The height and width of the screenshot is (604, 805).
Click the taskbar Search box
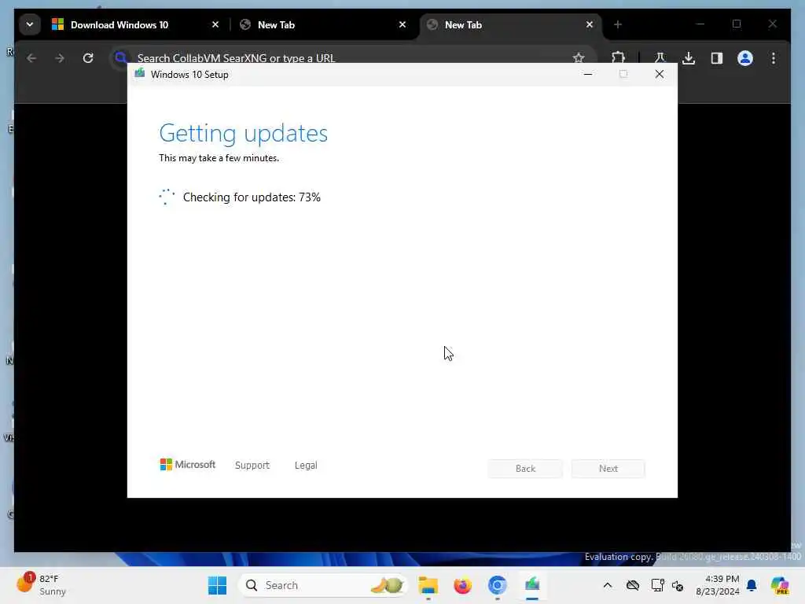322,585
